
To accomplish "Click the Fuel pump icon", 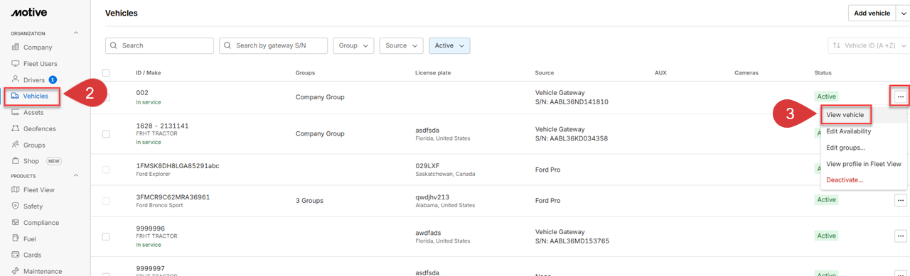I will 16,239.
